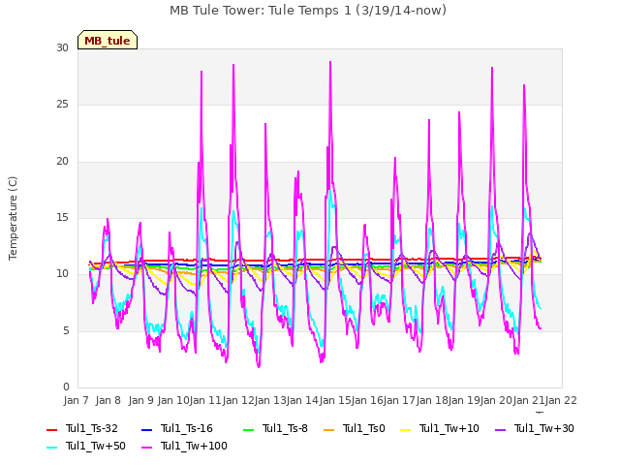Viewport: 620px width, 465px height.
Task: Click the blue Tul1_Ts-16 legend swatch
Action: 146,429
